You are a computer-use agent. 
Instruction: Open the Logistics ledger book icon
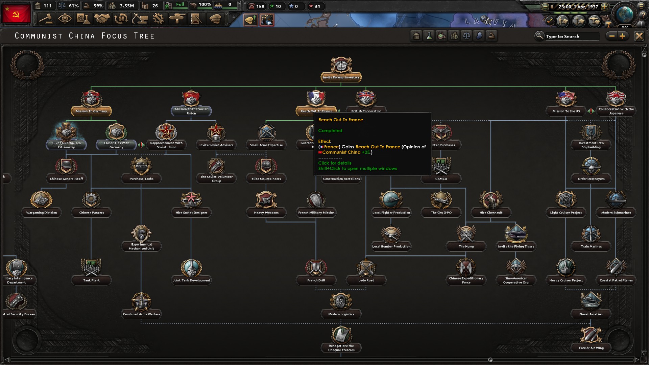point(196,19)
